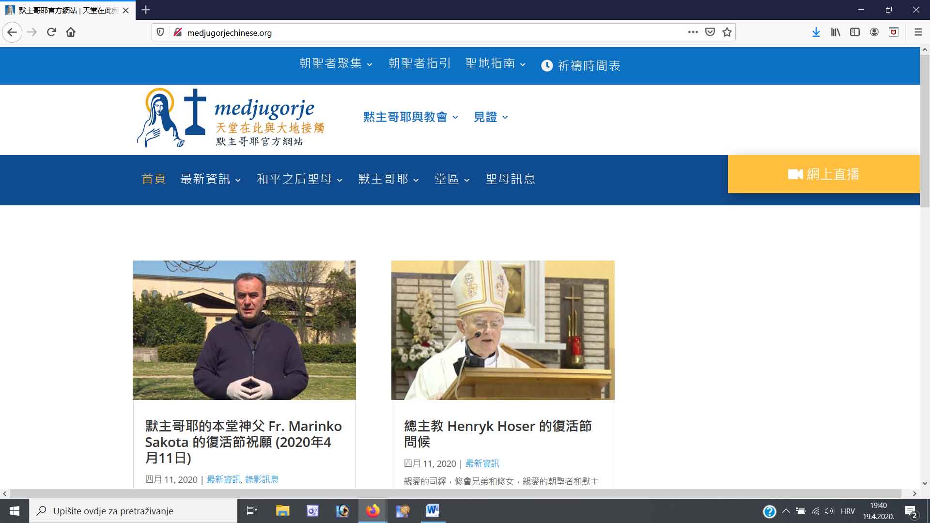Open the Fr. Marinko Sakota article title
Image resolution: width=930 pixels, height=523 pixels.
coord(243,442)
